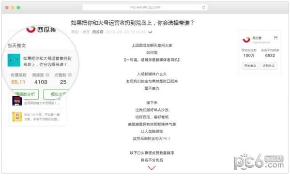Click today's article title in 当天推文
Screen dimensions: 290x176
tap(47, 61)
